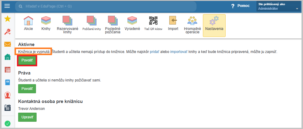Viewport: 303px width, 129px height.
Task: Open the Akcie toolbar item
Action: (28, 24)
